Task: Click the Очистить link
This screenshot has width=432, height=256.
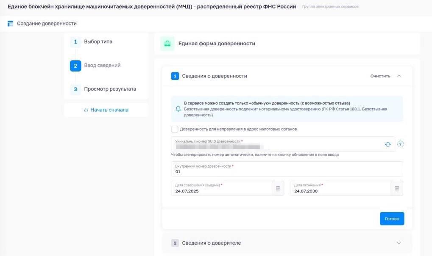Action: click(380, 76)
